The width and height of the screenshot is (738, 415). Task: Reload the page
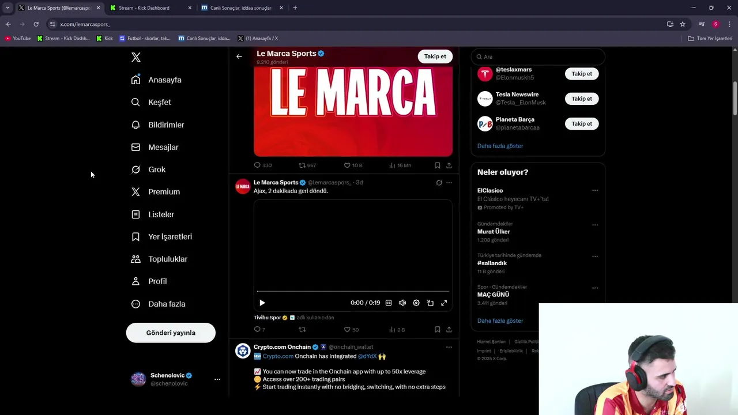[36, 24]
